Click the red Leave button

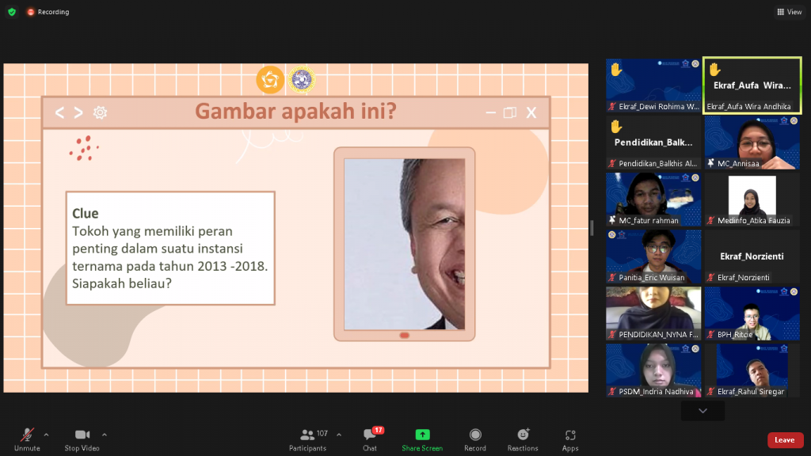click(785, 440)
